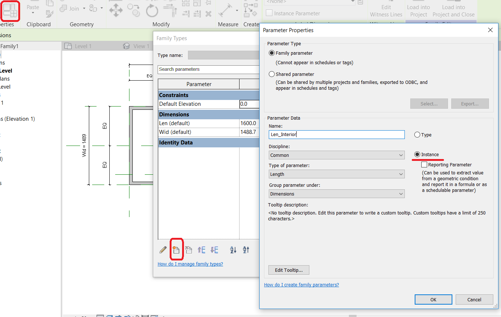501x317 pixels.
Task: Click the Edit Tooltip button
Action: coord(289,270)
